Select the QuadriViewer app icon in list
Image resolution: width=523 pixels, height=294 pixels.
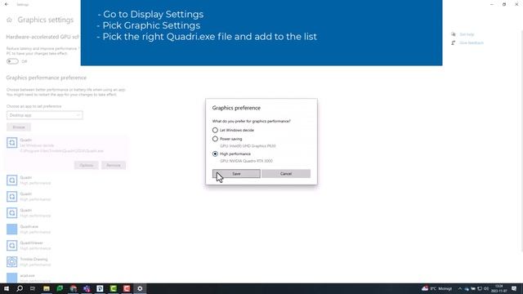click(12, 245)
